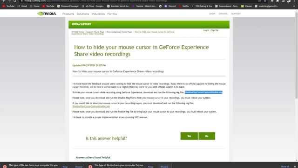Open the YouTube bookmark beside Gmail
The height and width of the screenshot is (168, 298).
8,6
